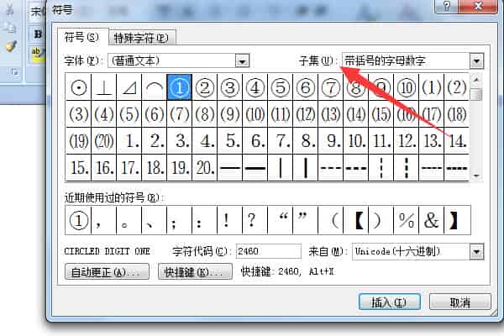Select the thin vertical line symbol
Screen dimensions: 504x336
281,167
